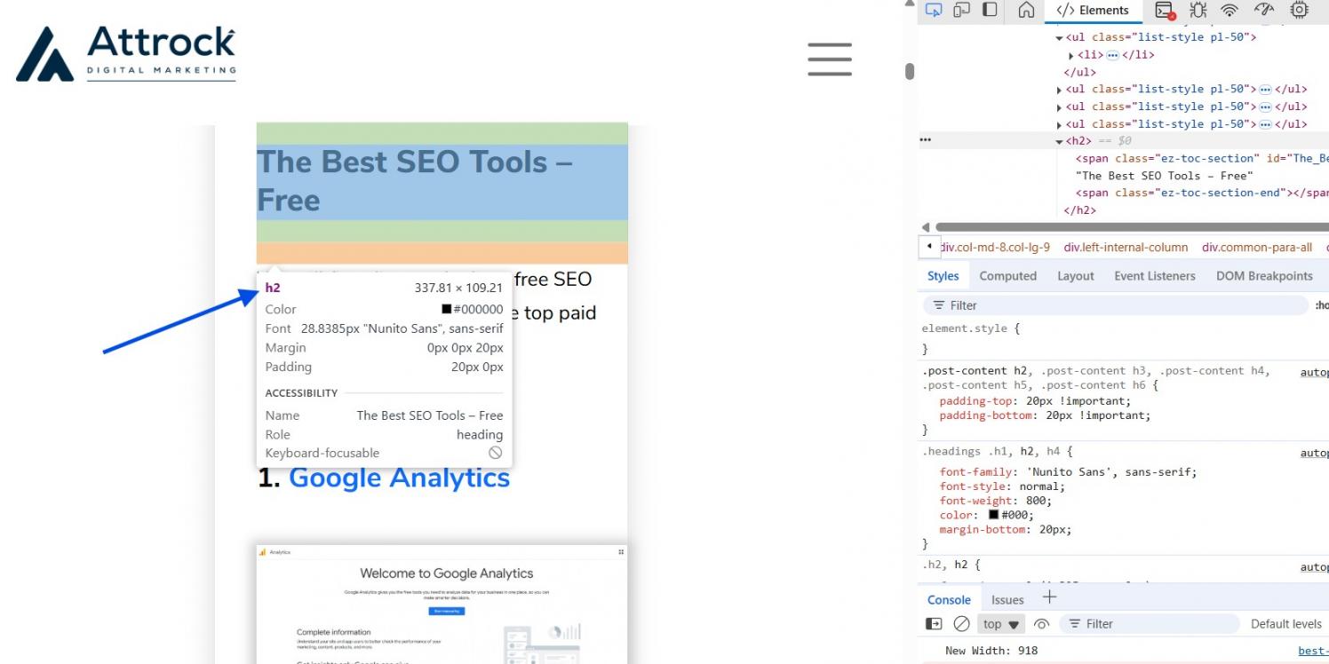Select the span ez-toc-section-end row

[x=1202, y=193]
